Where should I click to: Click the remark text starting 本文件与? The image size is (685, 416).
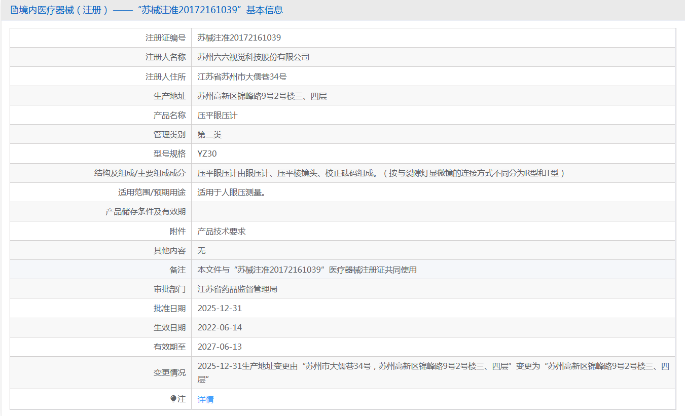tap(307, 270)
